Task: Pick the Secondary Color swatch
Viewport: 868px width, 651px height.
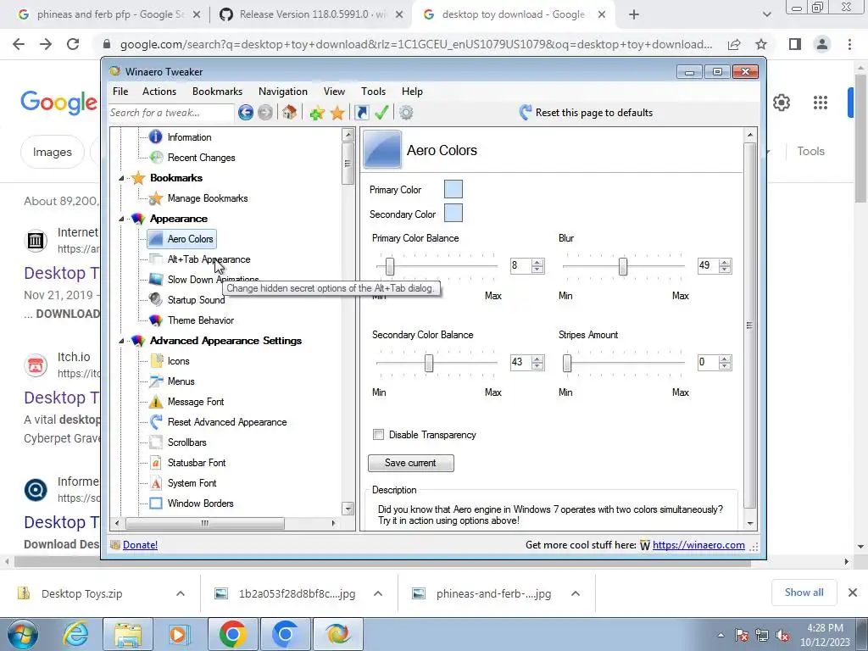Action: point(453,213)
